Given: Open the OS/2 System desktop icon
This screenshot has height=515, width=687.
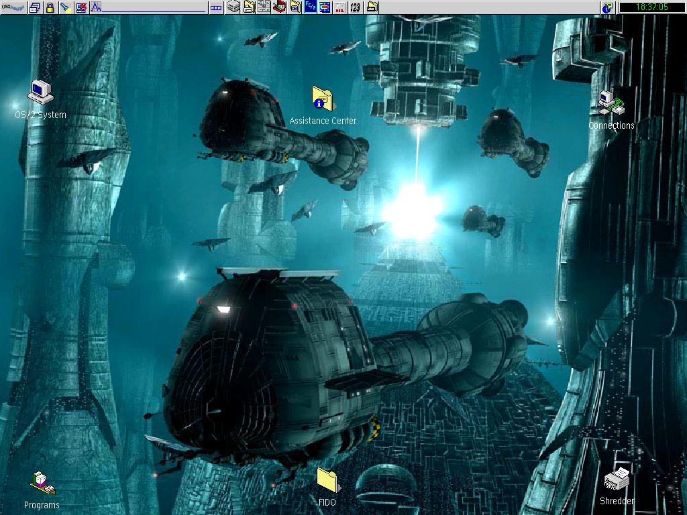Looking at the screenshot, I should (41, 100).
